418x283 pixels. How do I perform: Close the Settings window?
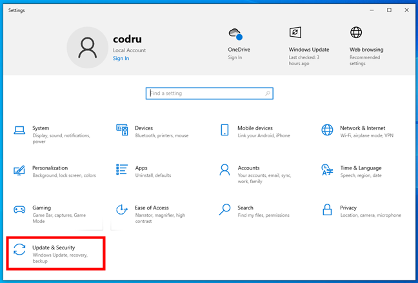pos(406,10)
